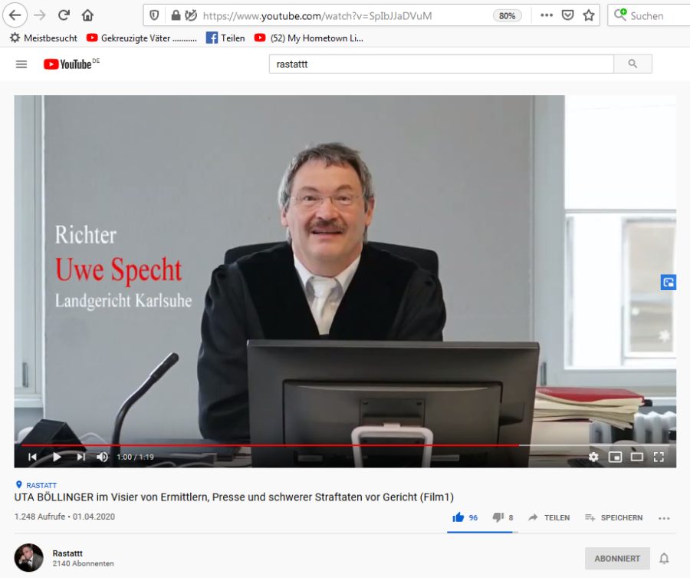
Task: Skip to the next video
Action: [80, 457]
